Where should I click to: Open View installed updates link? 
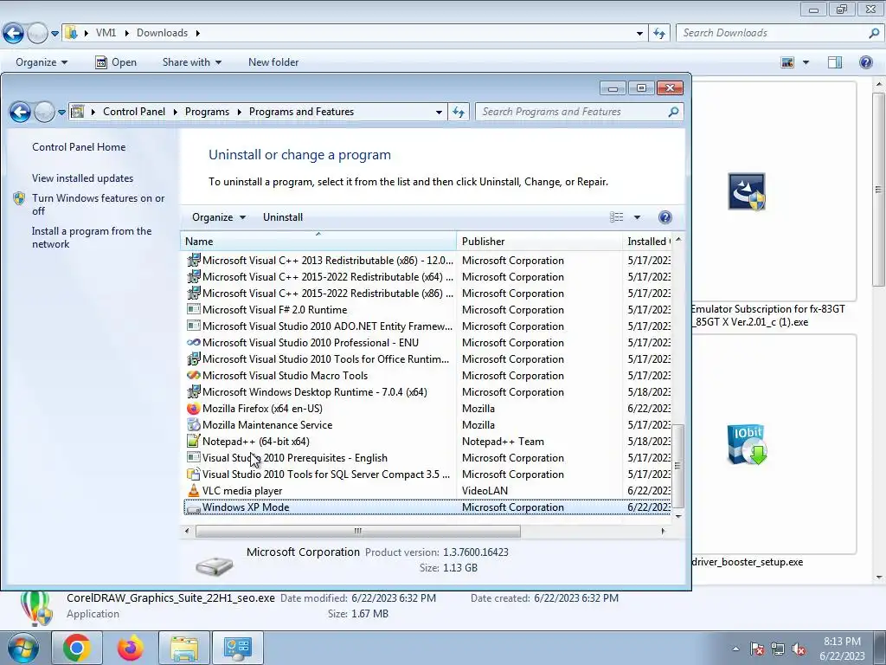82,178
